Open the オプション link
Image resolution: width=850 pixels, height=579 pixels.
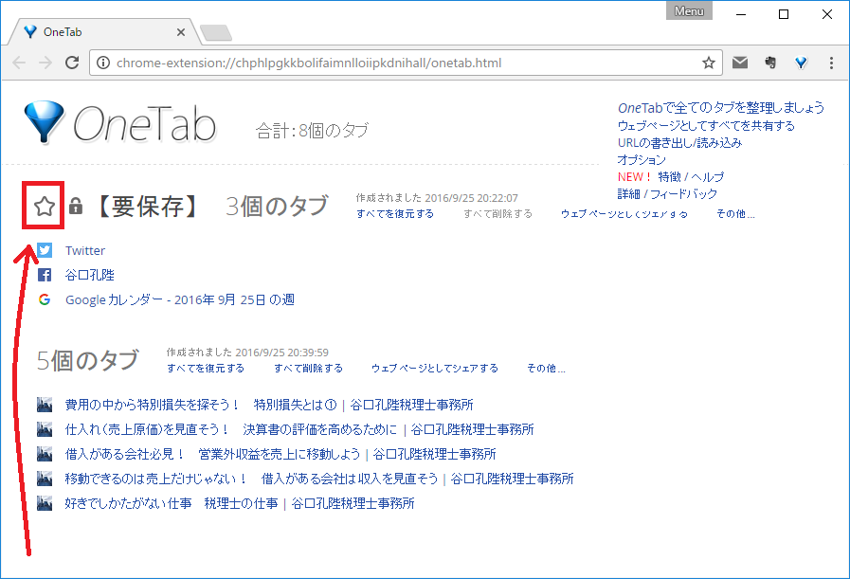pos(642,160)
